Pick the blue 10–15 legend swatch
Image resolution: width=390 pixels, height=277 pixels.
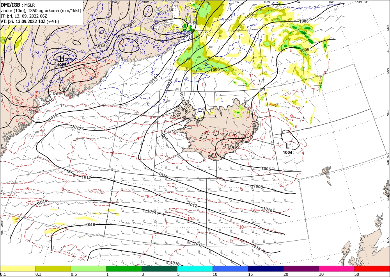click(x=230, y=268)
